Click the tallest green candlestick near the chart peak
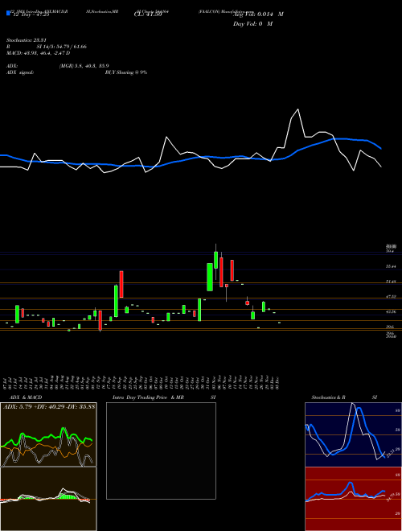This screenshot has width=402, height=531. (210, 277)
